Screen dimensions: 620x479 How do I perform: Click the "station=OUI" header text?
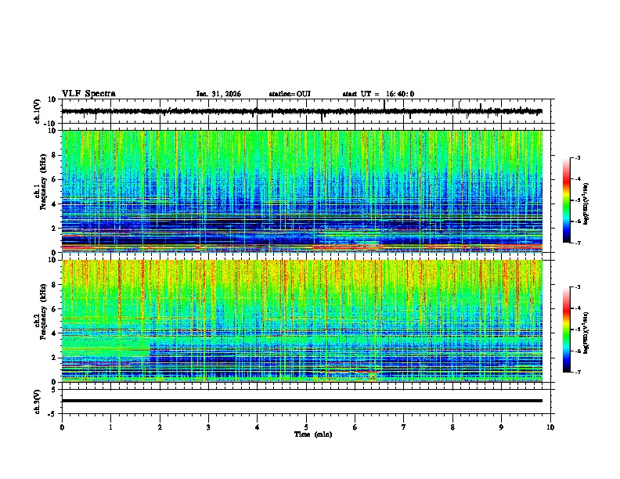click(290, 94)
